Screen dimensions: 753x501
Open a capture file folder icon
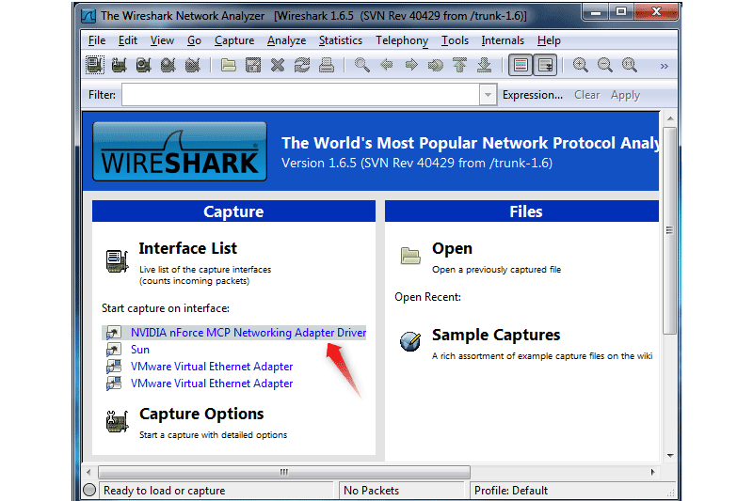(x=228, y=65)
